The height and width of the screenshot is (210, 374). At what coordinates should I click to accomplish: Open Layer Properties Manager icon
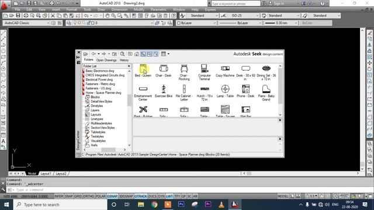tap(69, 23)
